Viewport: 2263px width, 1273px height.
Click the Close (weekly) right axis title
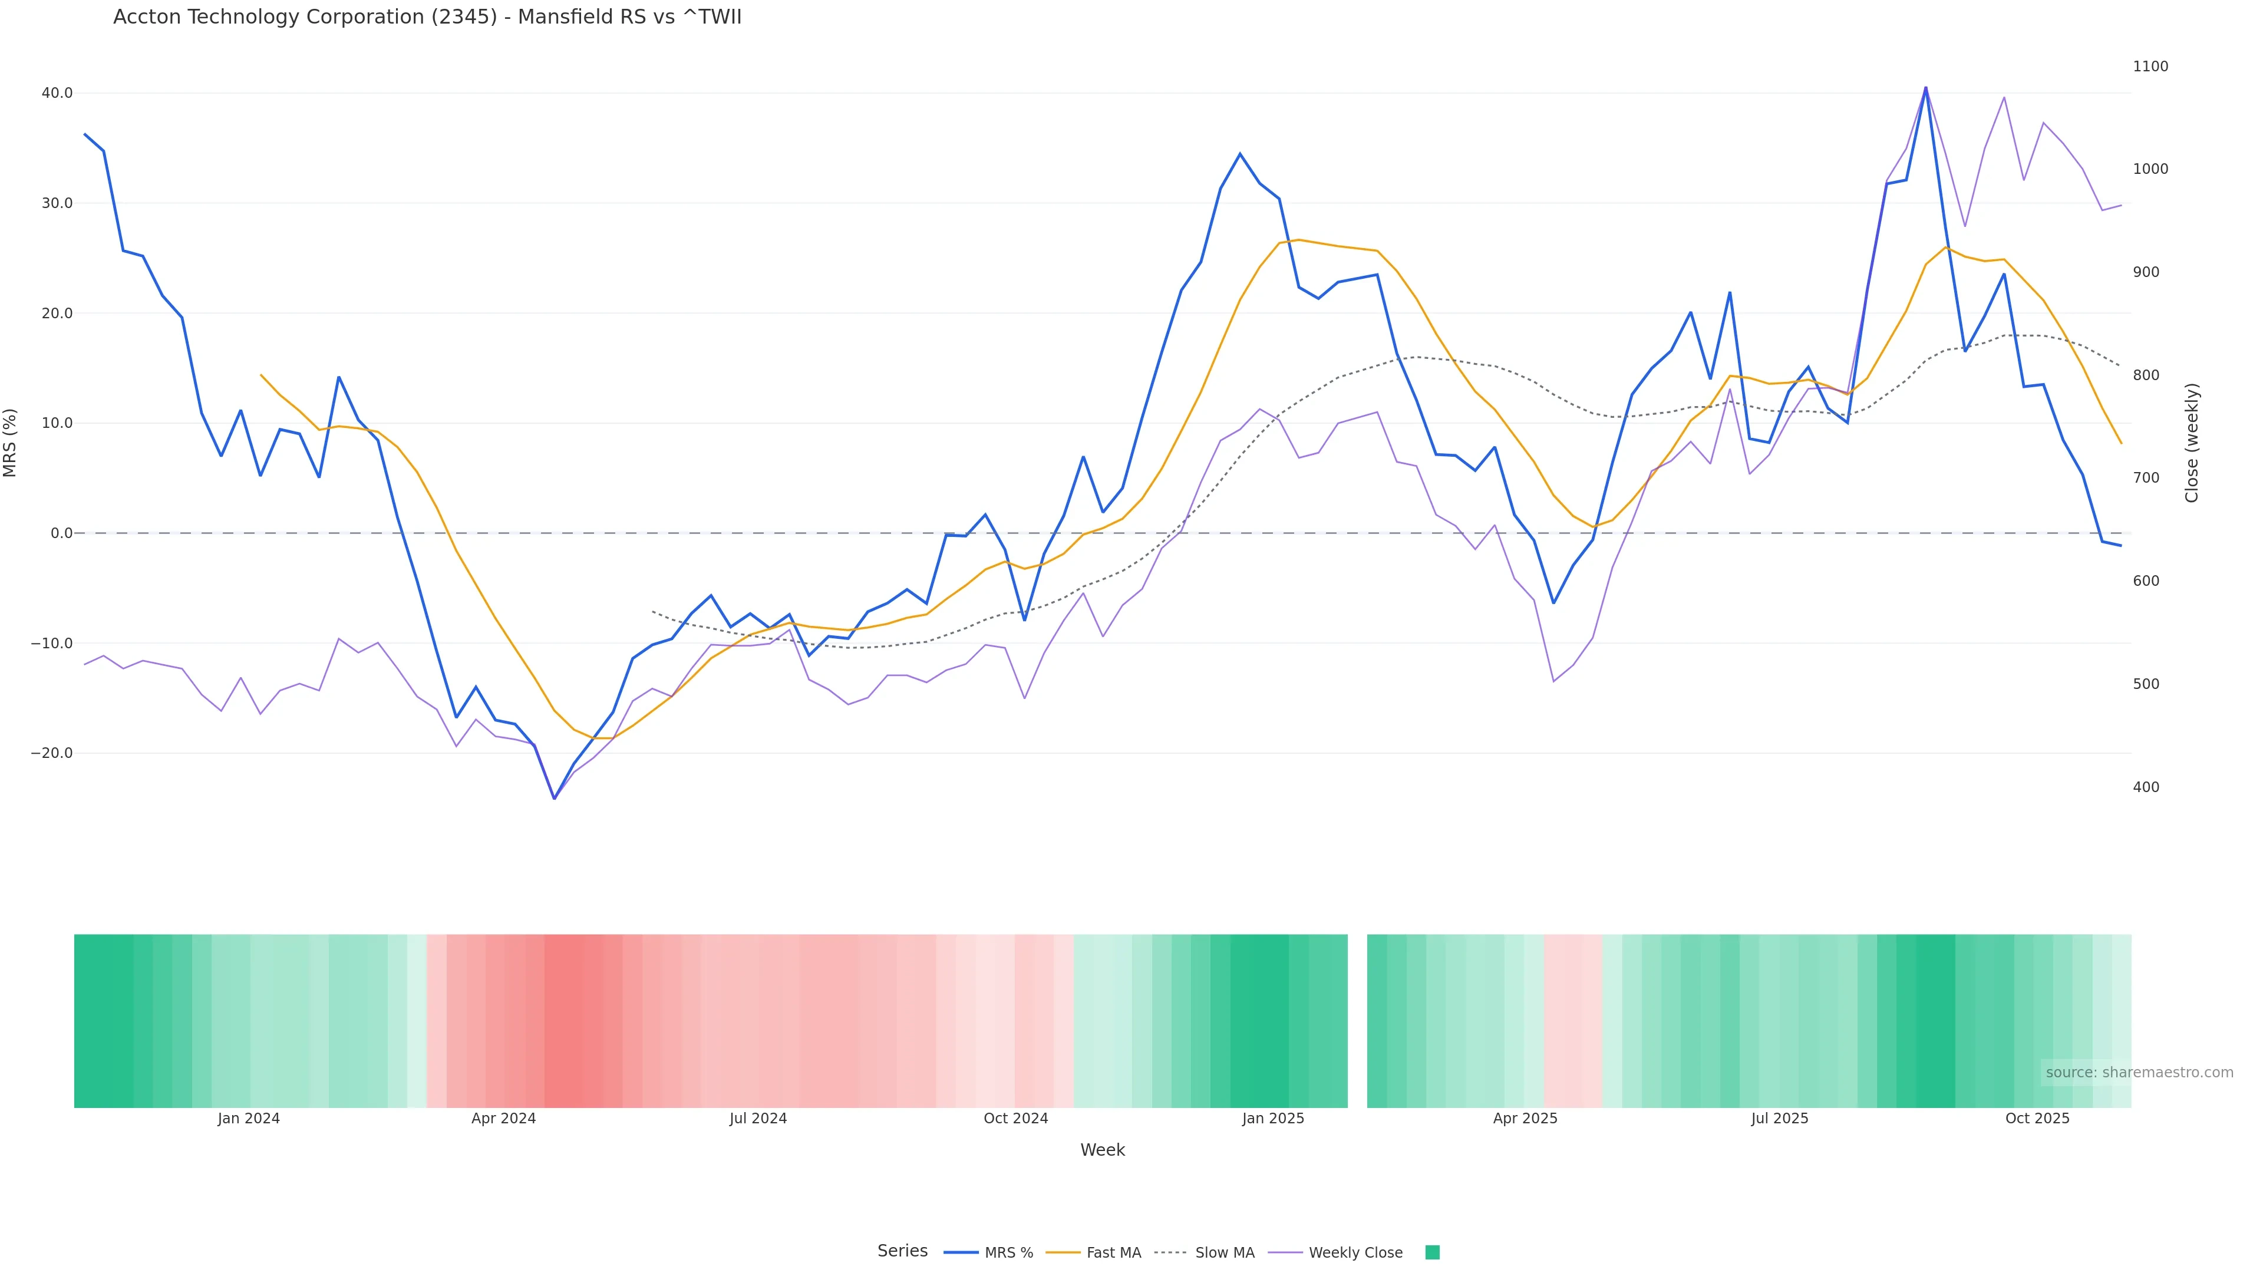[x=2191, y=443]
